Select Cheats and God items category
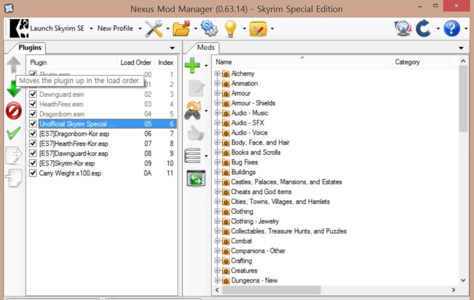Screen dimensions: 474x300 [261, 192]
